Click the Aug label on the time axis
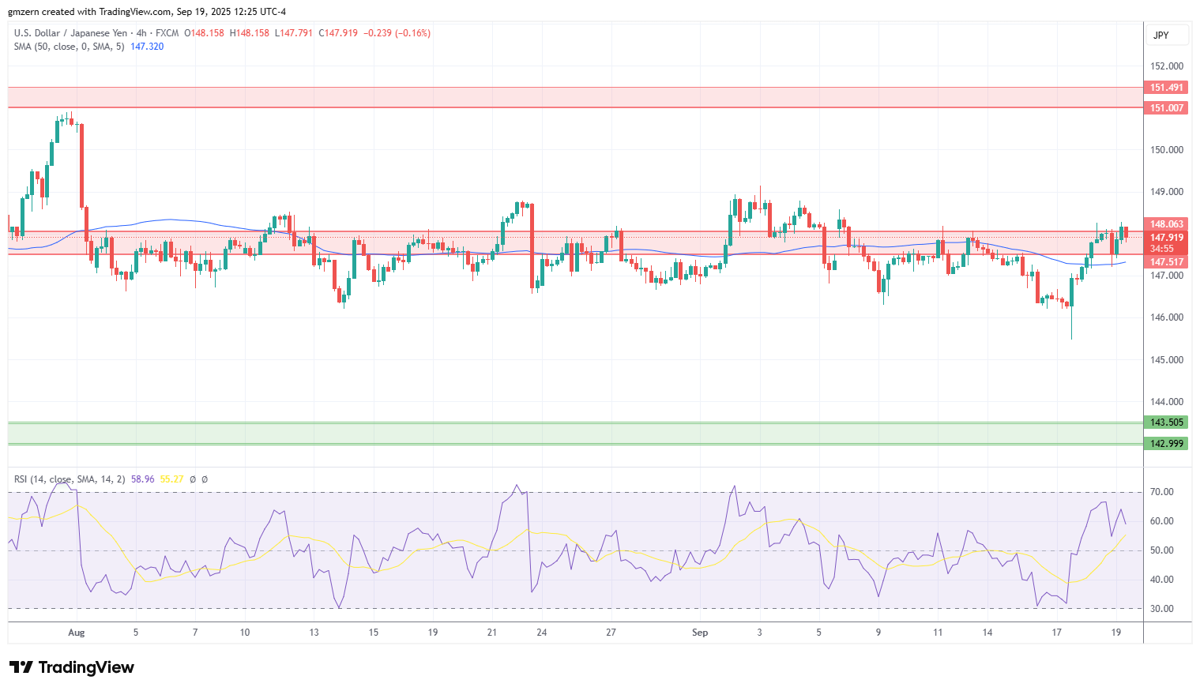This screenshot has width=1200, height=691. [x=76, y=633]
